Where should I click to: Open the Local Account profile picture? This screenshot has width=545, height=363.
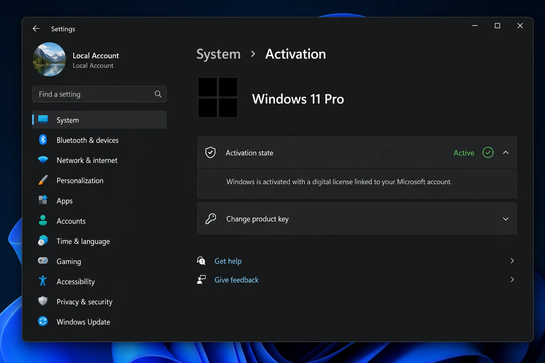49,59
